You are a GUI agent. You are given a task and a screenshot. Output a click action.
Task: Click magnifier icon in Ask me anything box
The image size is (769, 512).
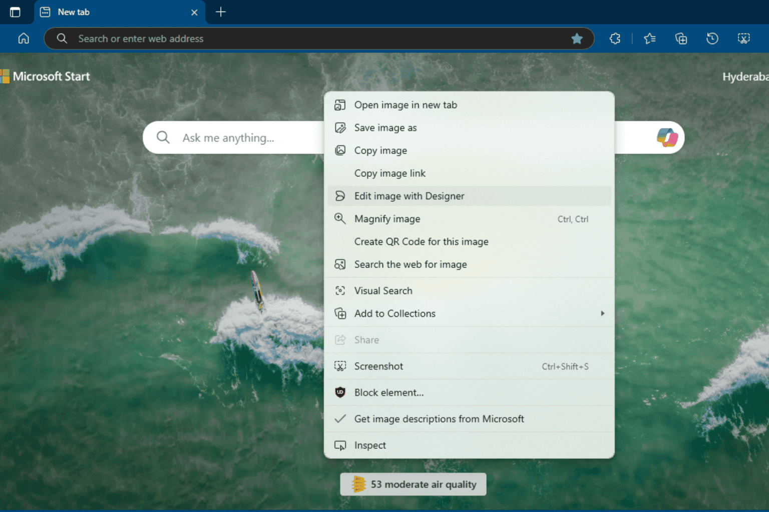click(x=163, y=137)
